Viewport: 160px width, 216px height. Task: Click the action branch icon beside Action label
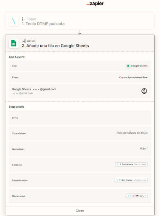point(24,41)
